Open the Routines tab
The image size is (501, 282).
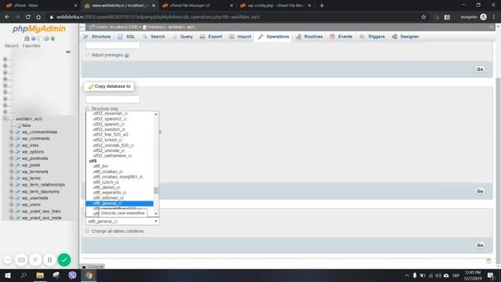coord(309,37)
